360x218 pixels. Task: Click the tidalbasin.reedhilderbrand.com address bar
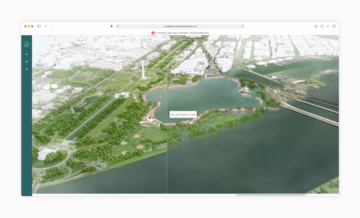[181, 26]
